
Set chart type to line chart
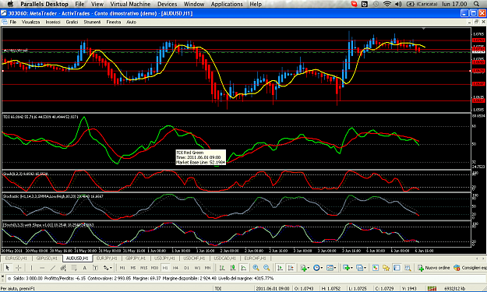coord(244,268)
